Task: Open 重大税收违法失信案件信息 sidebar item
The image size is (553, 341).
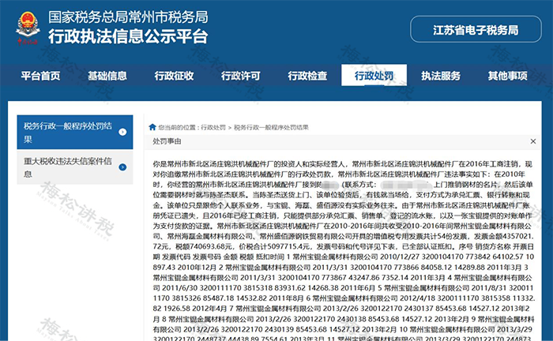Action: coord(67,167)
